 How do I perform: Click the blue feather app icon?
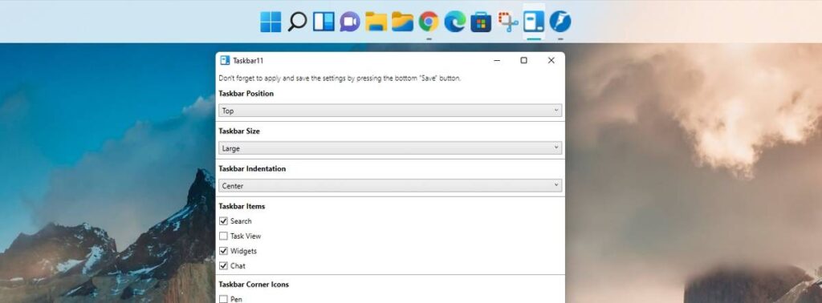(560, 22)
